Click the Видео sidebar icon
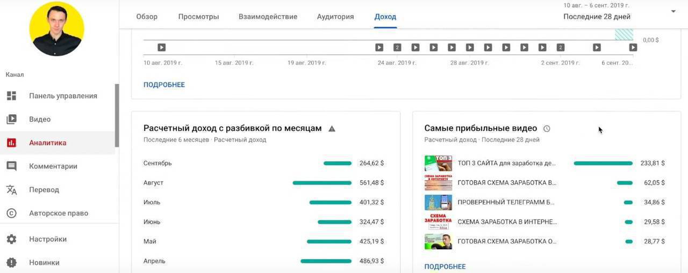The image size is (688, 273). pos(11,120)
